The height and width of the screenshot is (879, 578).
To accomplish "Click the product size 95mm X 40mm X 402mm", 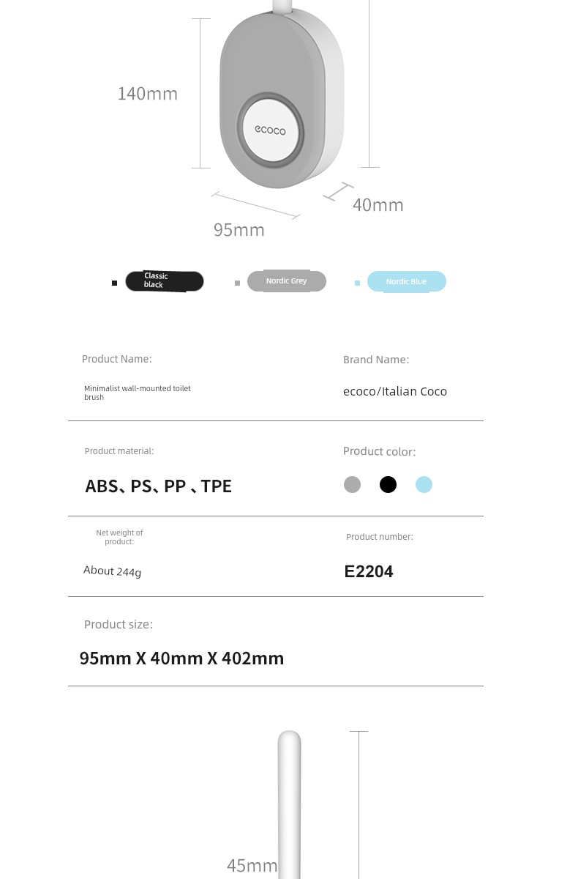I will click(181, 658).
